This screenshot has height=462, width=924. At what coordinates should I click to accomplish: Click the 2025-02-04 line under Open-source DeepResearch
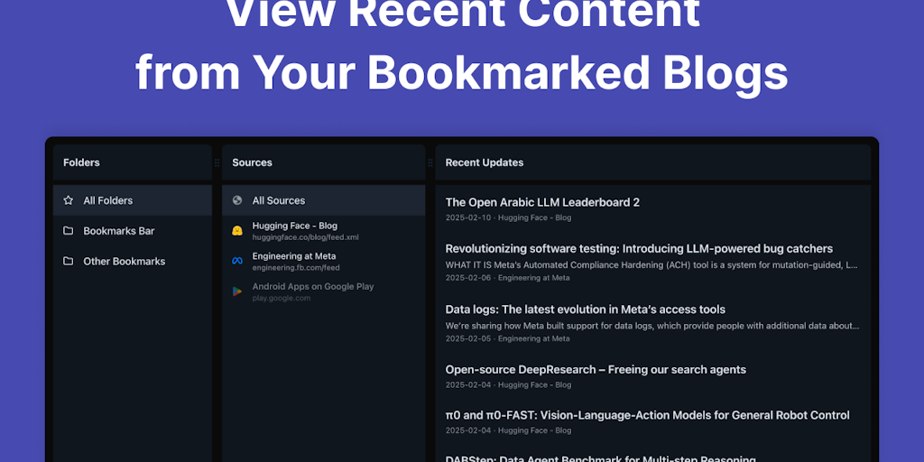508,384
